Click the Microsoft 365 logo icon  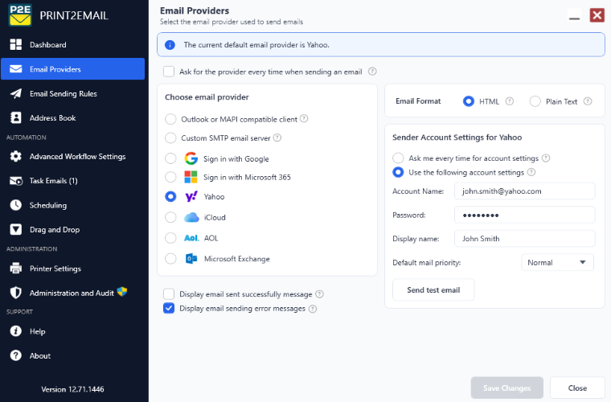(x=191, y=177)
